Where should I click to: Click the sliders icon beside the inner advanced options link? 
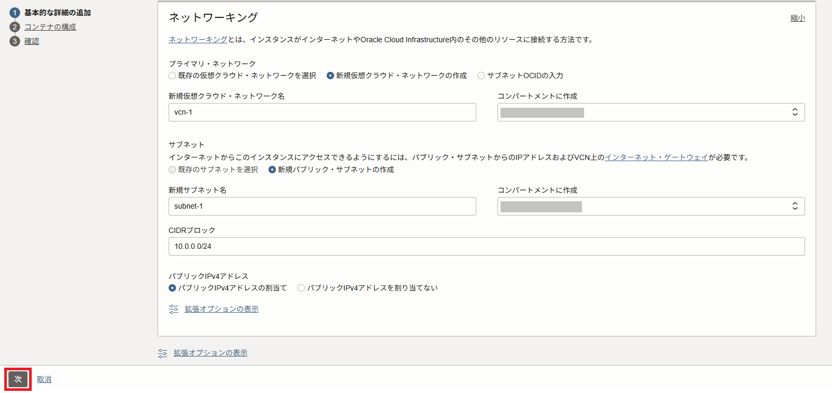(x=173, y=310)
